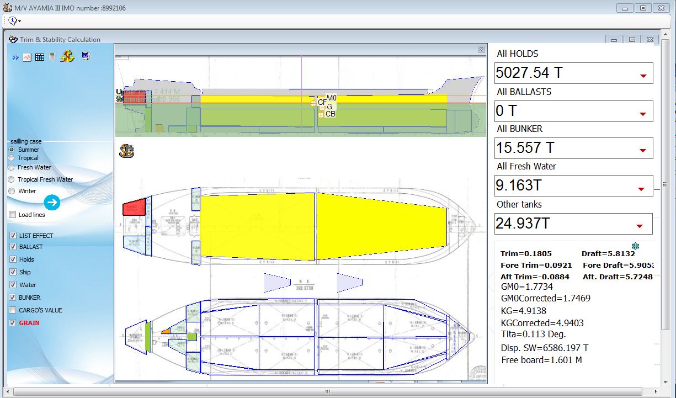Open the info menu in top toolbar
The height and width of the screenshot is (398, 676).
point(14,21)
